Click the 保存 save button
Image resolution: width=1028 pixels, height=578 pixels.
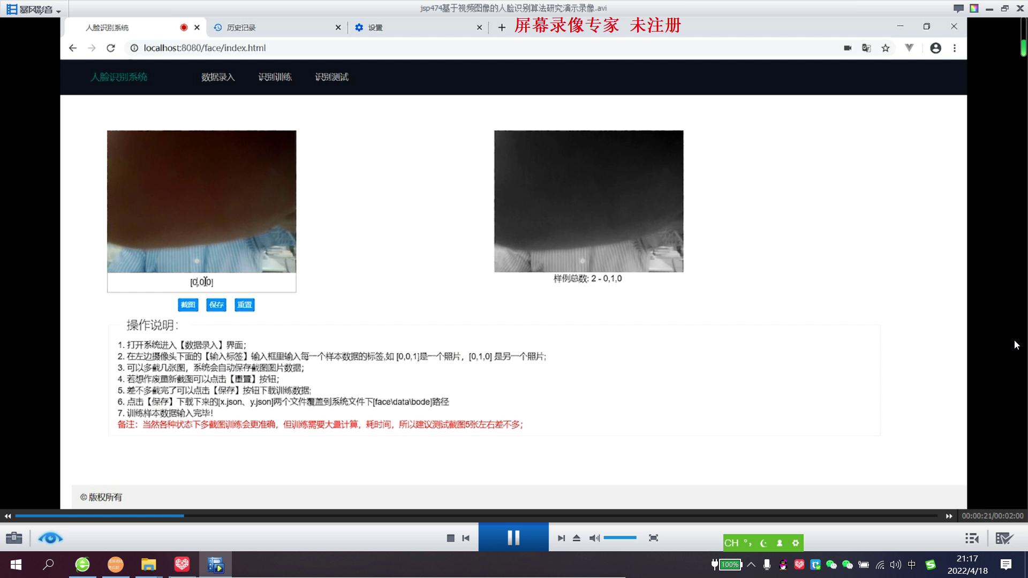[216, 305]
